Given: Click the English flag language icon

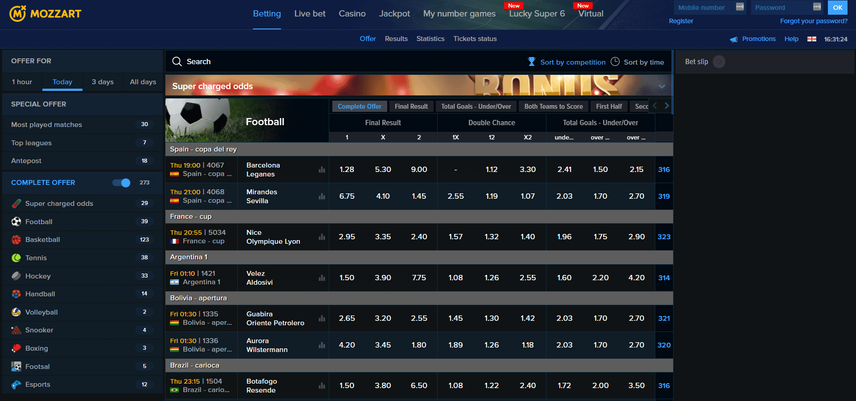Looking at the screenshot, I should tap(812, 39).
